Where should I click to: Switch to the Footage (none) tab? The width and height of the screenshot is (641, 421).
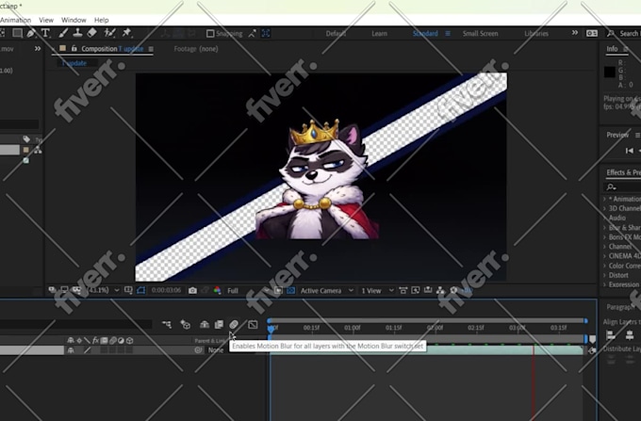[x=196, y=49]
